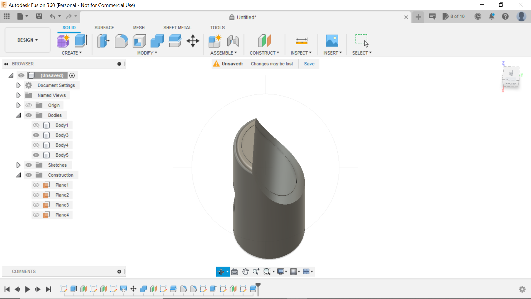This screenshot has height=299, width=531.
Task: Collapse the Bodies folder
Action: 18,115
